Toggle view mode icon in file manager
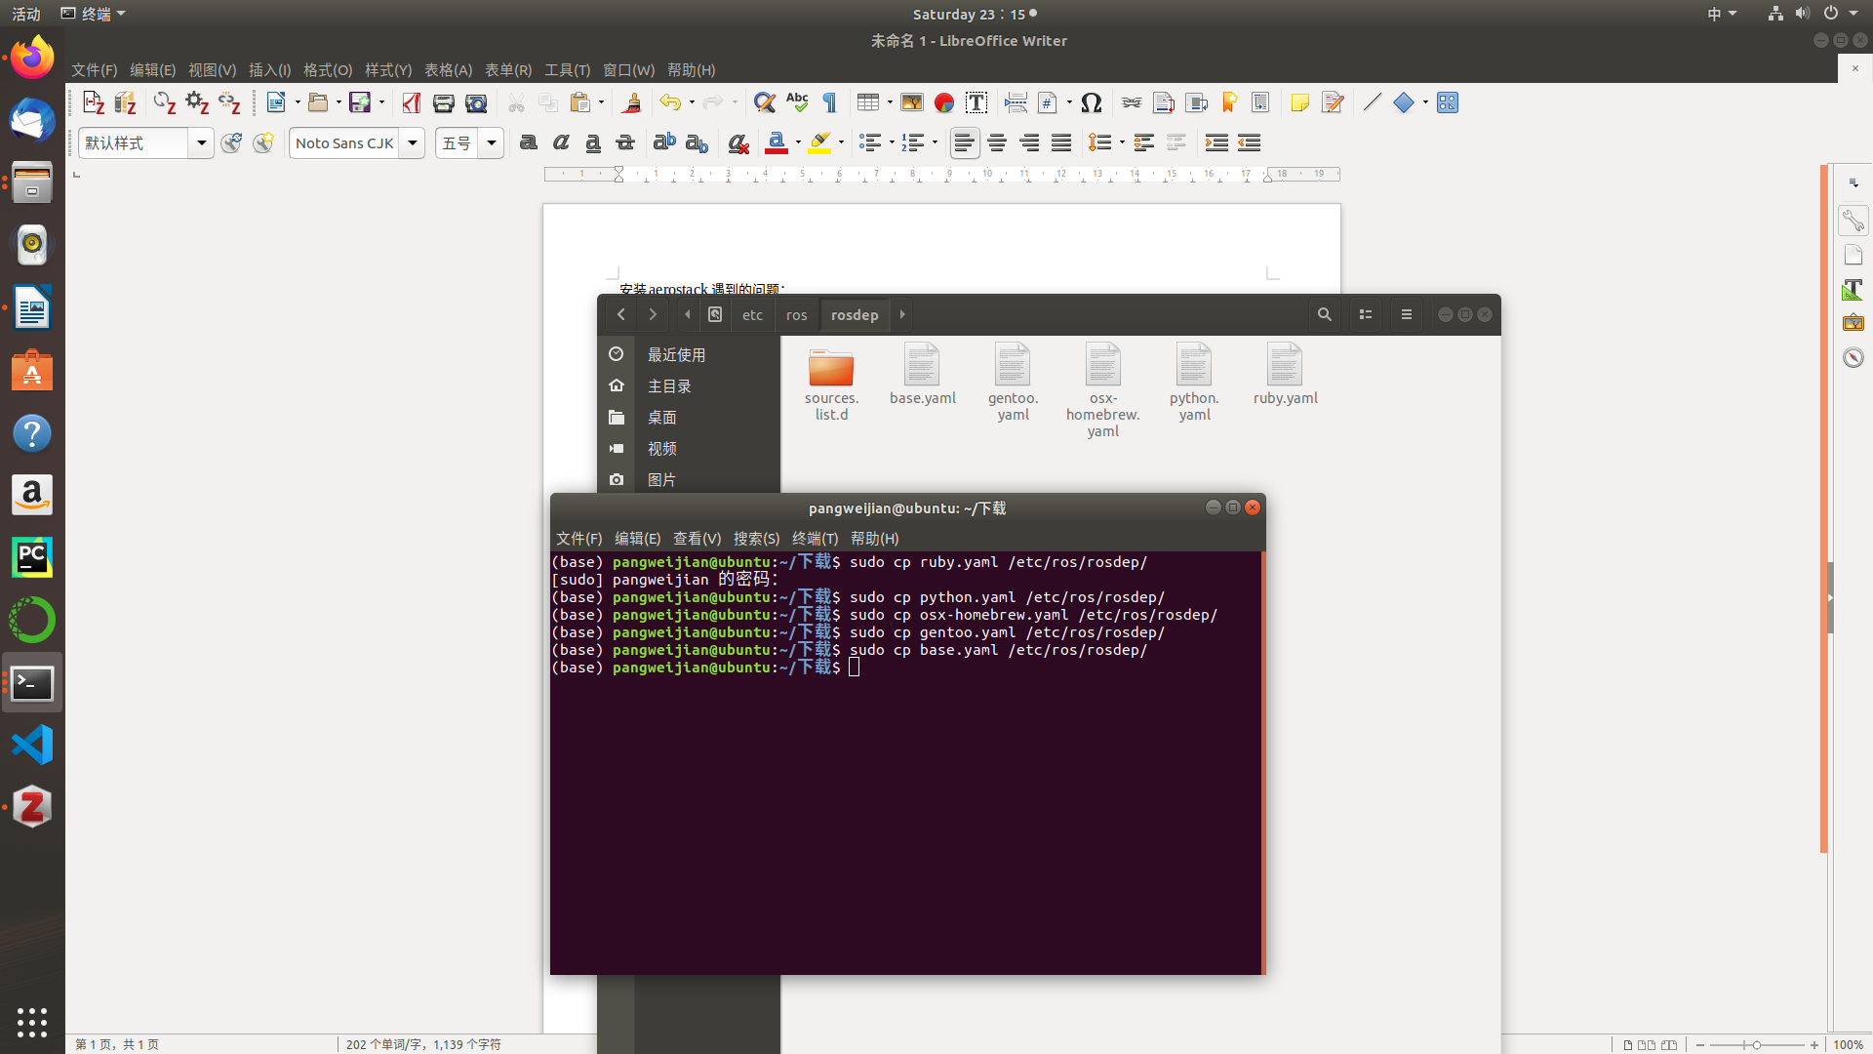The width and height of the screenshot is (1873, 1054). 1366,315
